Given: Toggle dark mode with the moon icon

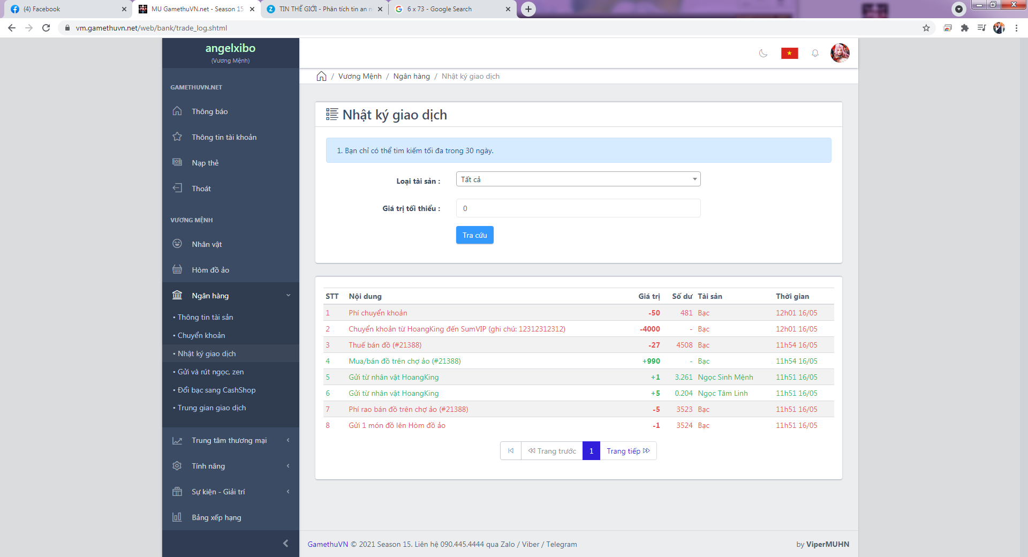Looking at the screenshot, I should point(764,53).
